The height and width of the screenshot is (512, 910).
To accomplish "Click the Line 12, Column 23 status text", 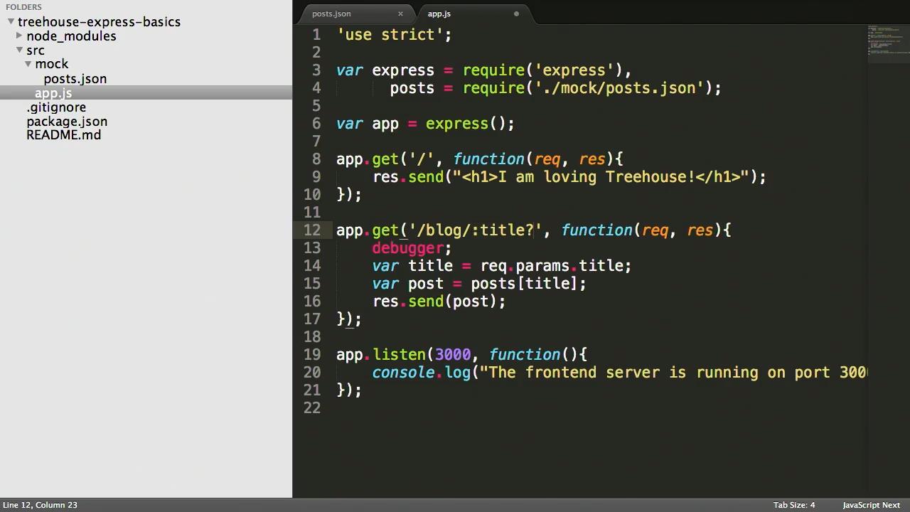I will [40, 505].
